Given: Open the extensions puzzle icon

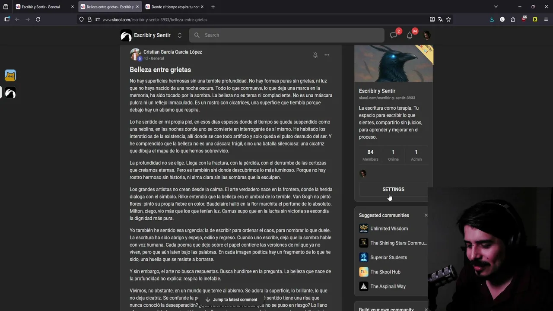Looking at the screenshot, I should coord(513,19).
